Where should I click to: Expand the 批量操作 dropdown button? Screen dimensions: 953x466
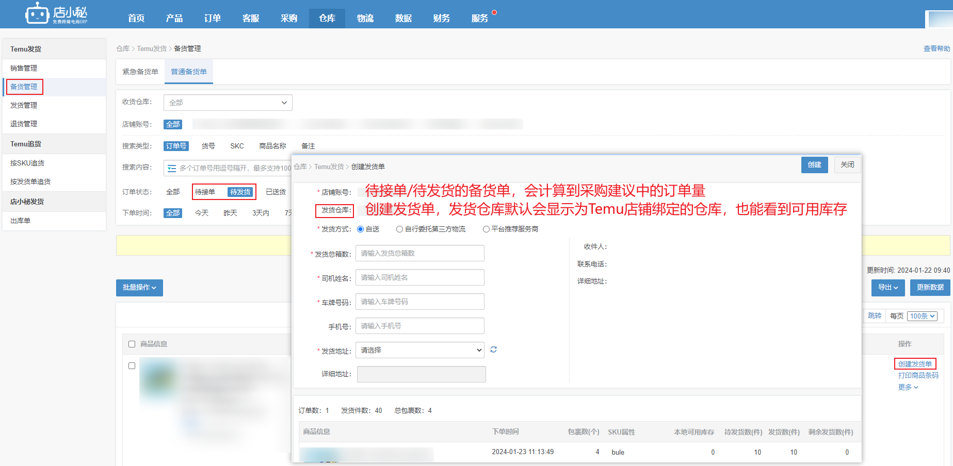point(139,288)
